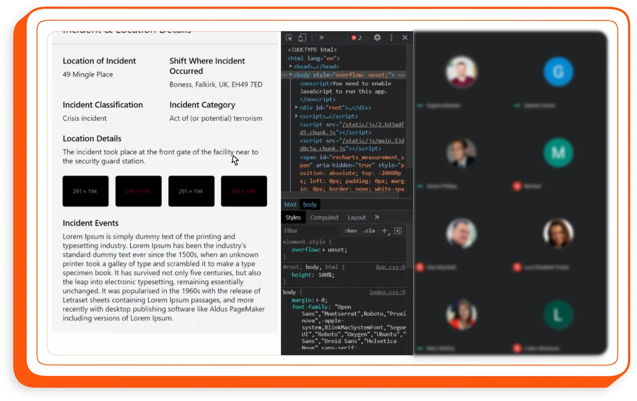The height and width of the screenshot is (401, 637).
Task: Add a new style rule plus icon
Action: 385,231
